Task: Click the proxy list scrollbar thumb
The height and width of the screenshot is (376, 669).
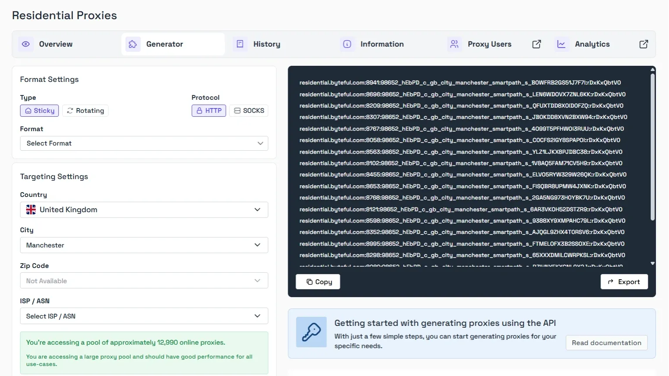Action: [652, 147]
